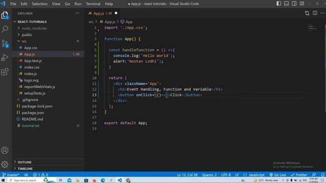Split the editor to the right

click(x=315, y=13)
